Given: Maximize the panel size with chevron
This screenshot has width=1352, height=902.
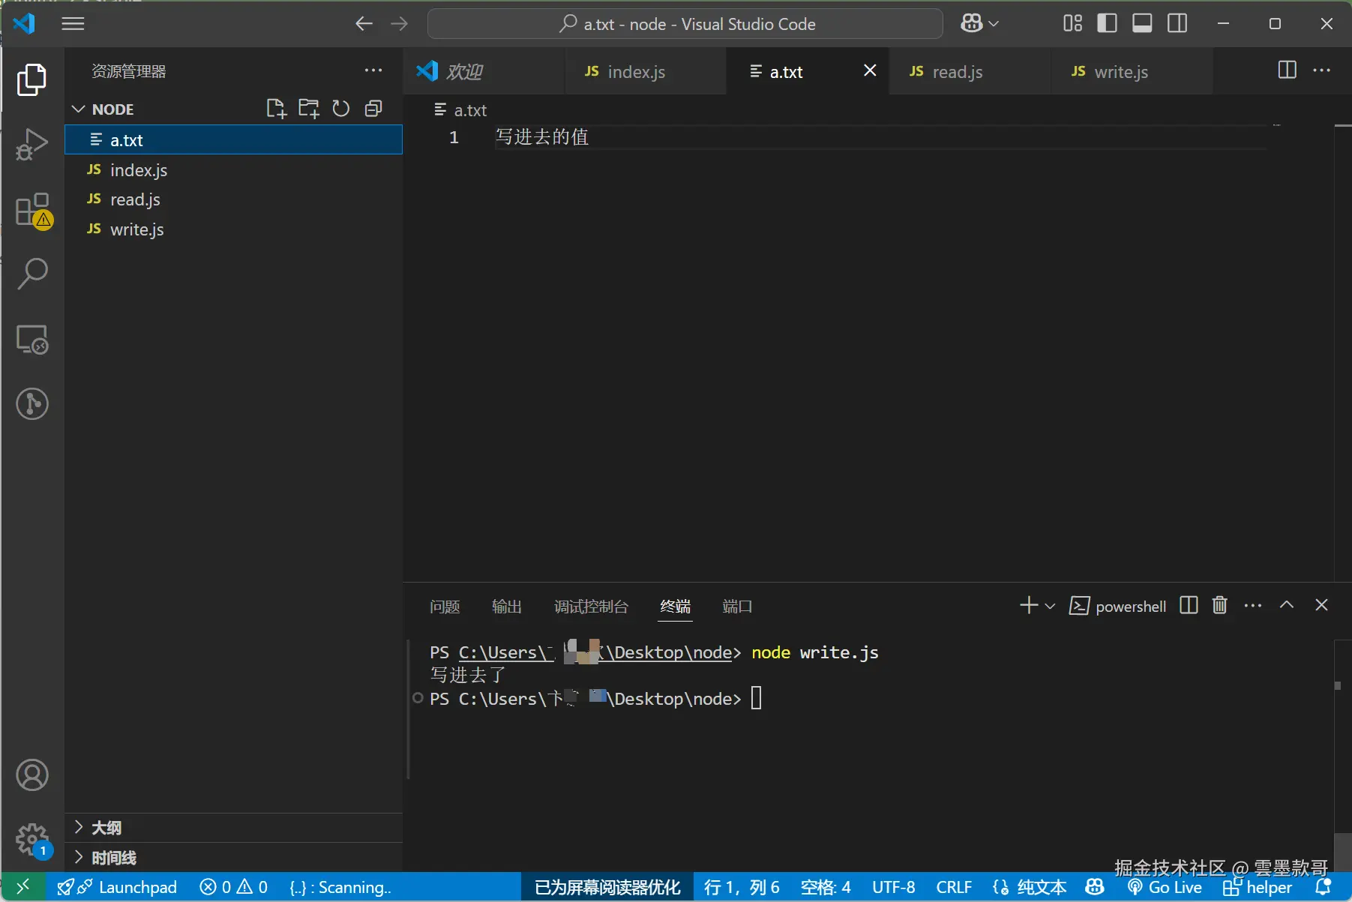Looking at the screenshot, I should [x=1287, y=605].
